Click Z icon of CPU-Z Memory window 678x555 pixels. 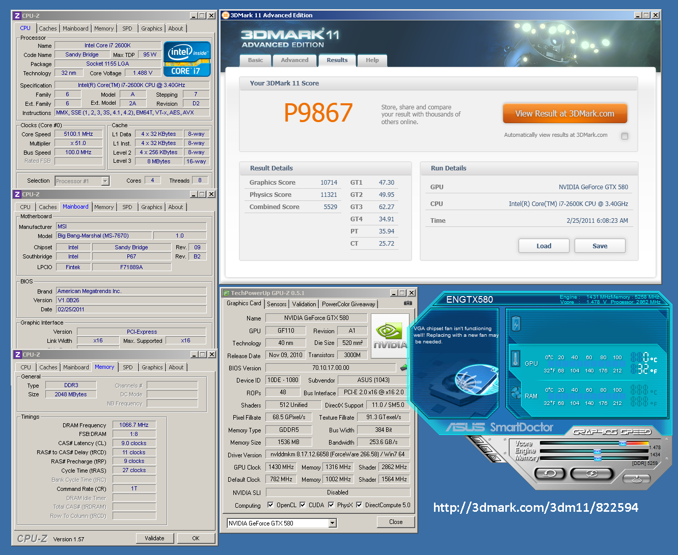[x=17, y=355]
